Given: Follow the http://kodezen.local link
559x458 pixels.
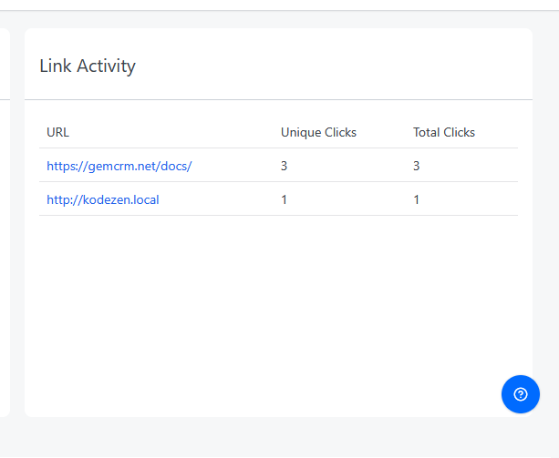Looking at the screenshot, I should coord(103,199).
